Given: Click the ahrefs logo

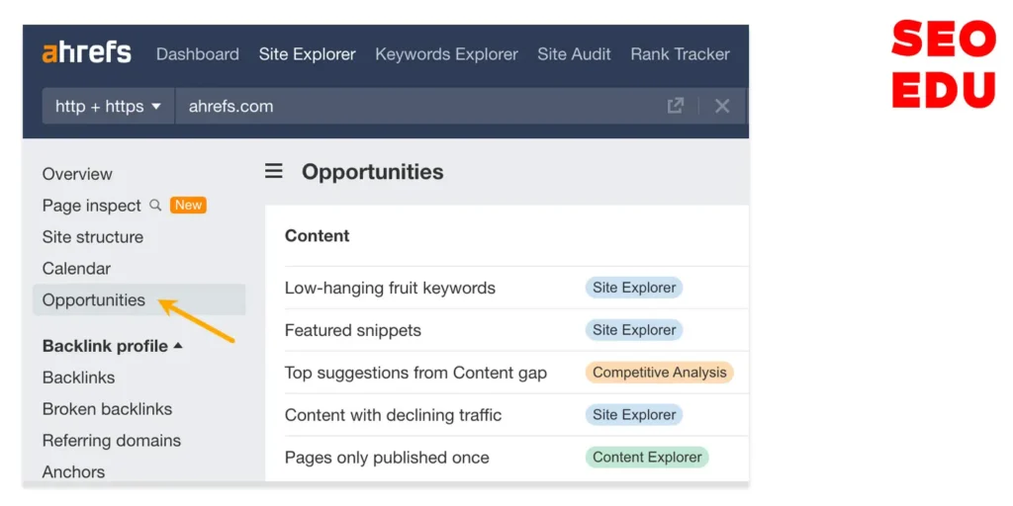Looking at the screenshot, I should 86,53.
